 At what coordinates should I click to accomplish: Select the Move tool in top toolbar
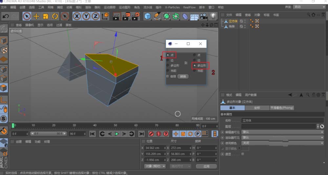(36, 16)
